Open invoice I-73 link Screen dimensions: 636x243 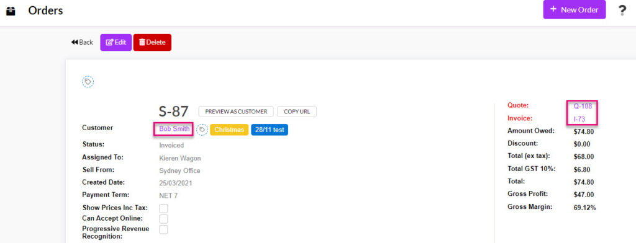[x=580, y=119]
